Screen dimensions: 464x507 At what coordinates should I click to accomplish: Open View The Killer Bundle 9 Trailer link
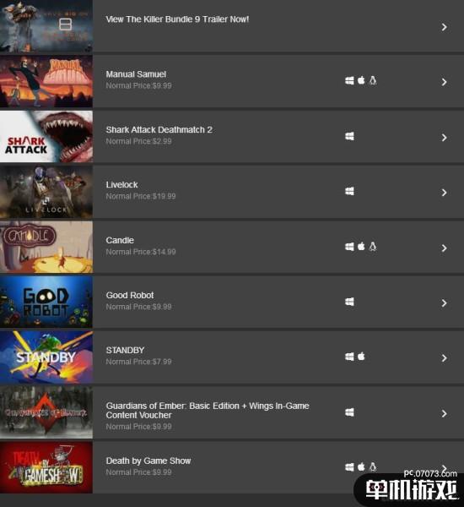pyautogui.click(x=177, y=19)
